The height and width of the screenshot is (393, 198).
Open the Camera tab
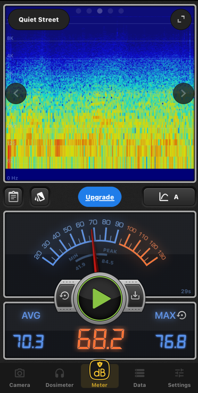pyautogui.click(x=20, y=378)
